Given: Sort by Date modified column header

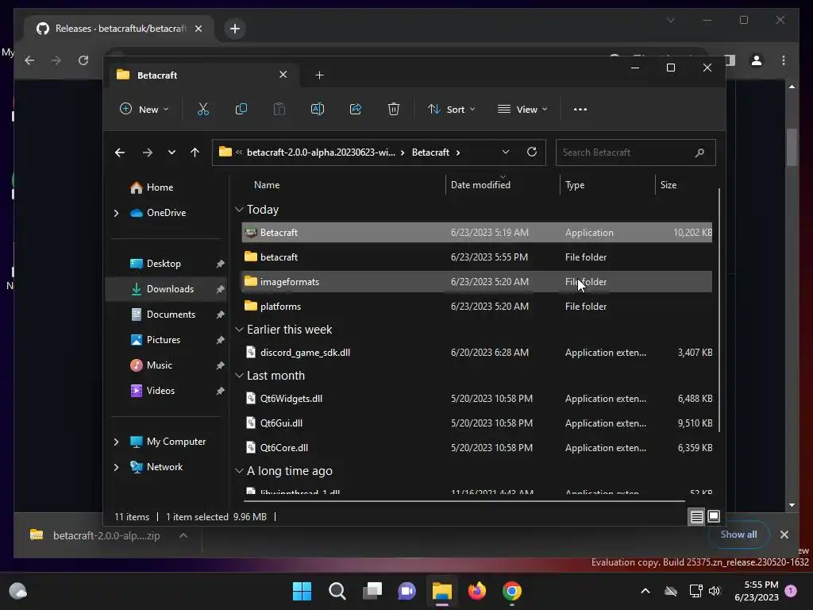Looking at the screenshot, I should [502, 185].
